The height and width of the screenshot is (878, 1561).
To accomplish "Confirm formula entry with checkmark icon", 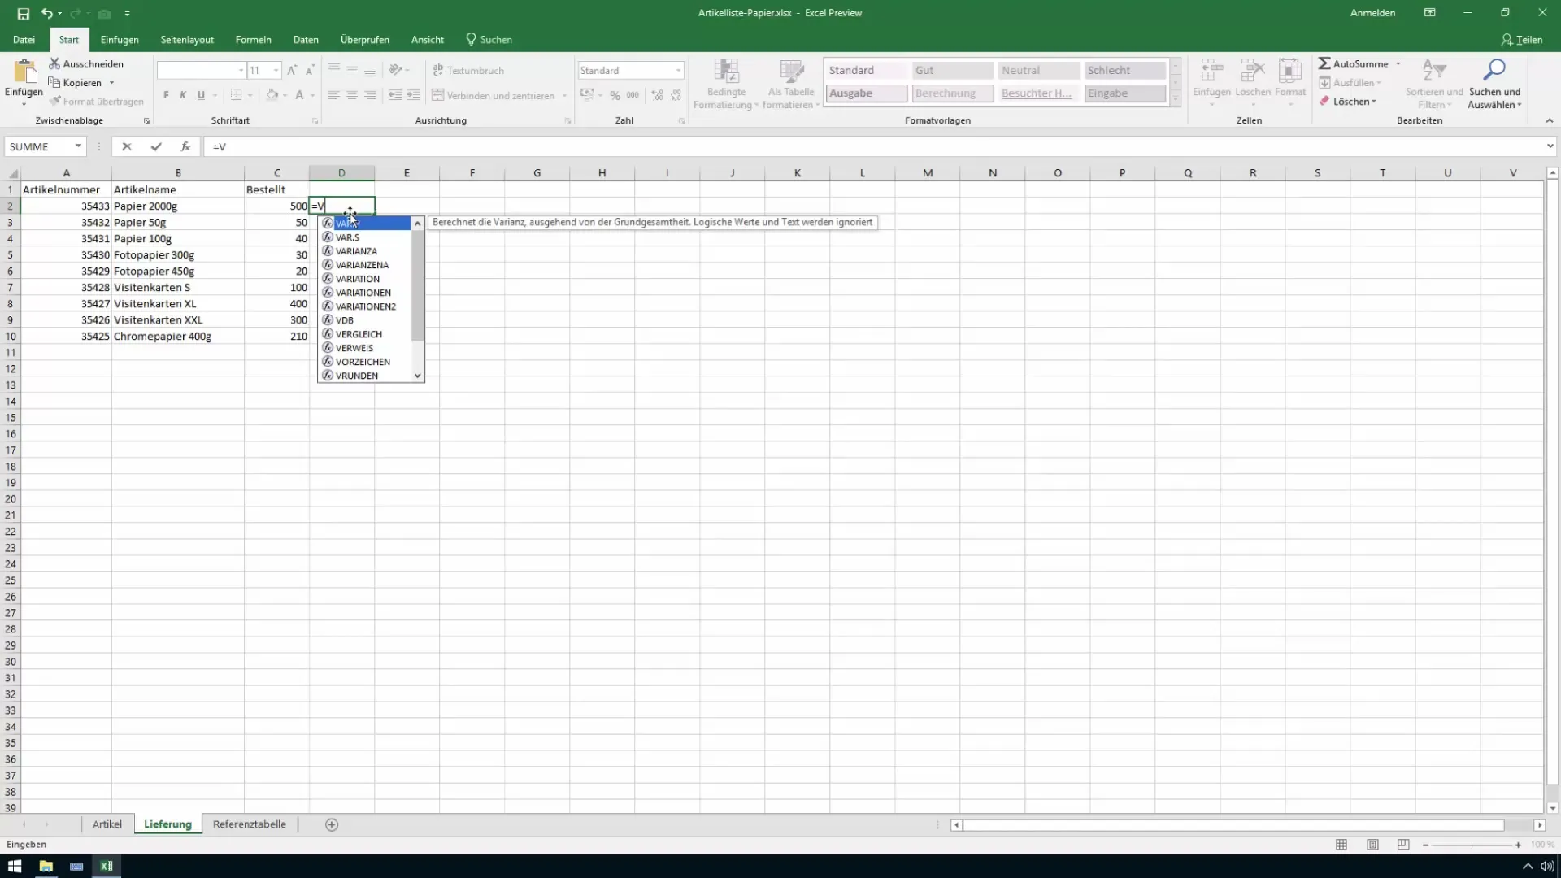I will [x=156, y=146].
